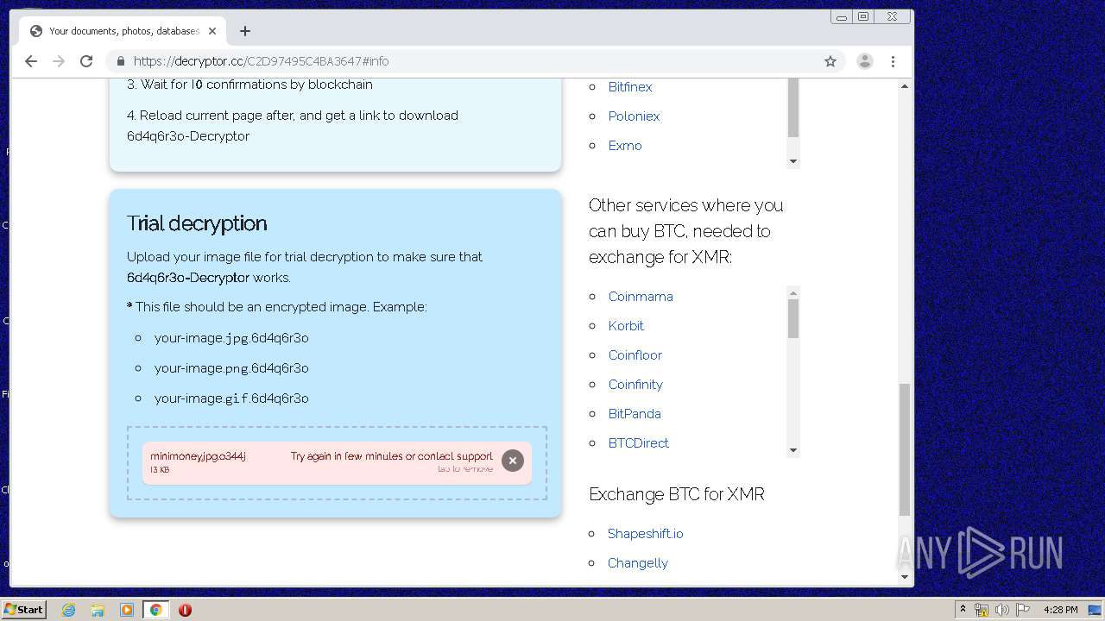Open the BitPanda link
Image resolution: width=1105 pixels, height=621 pixels.
coord(635,414)
